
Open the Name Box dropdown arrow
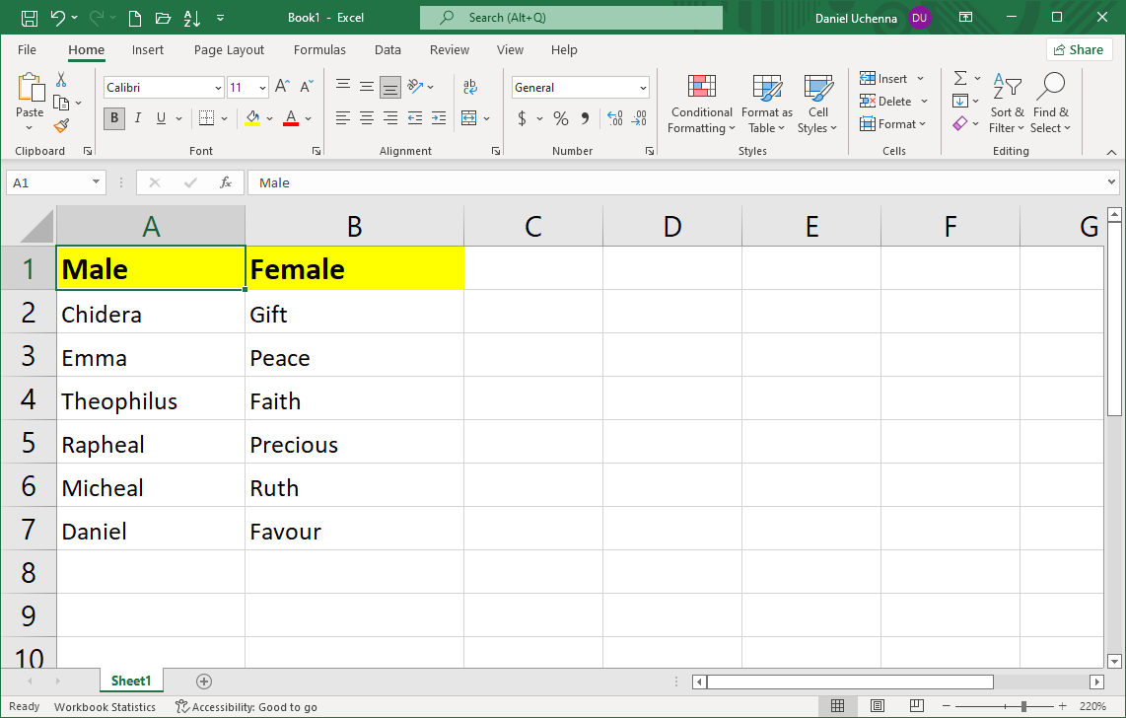96,182
